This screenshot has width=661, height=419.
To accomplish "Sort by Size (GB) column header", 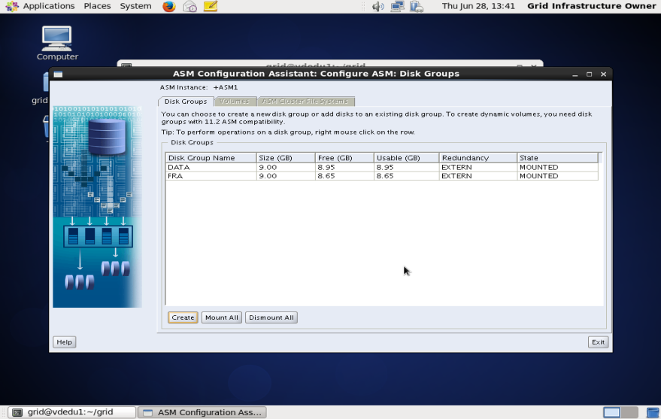I will 286,158.
